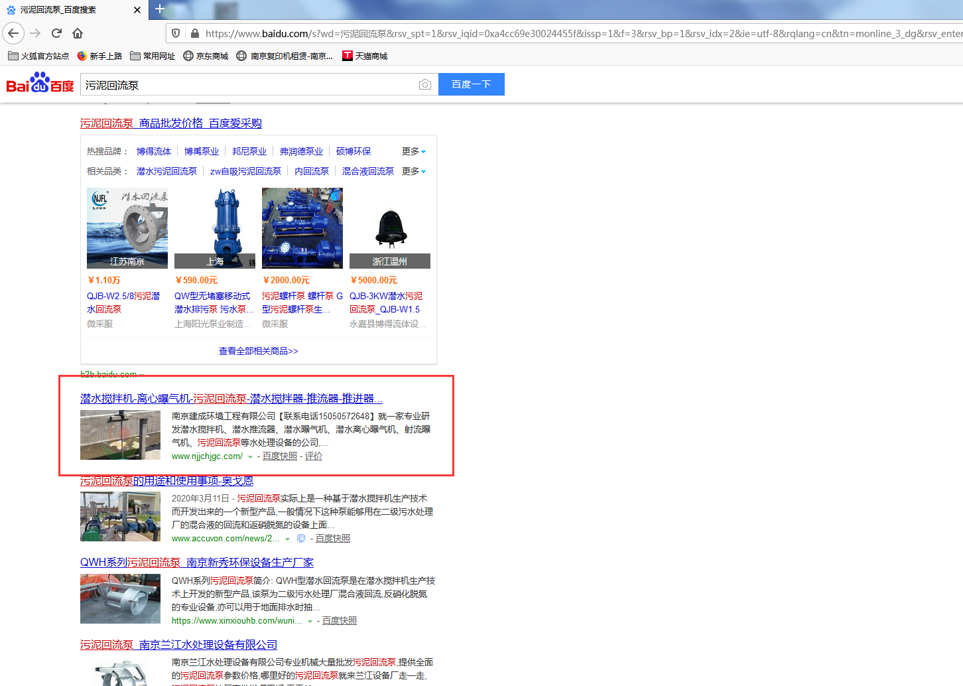
Task: Select category 内回流泵
Action: [x=312, y=171]
